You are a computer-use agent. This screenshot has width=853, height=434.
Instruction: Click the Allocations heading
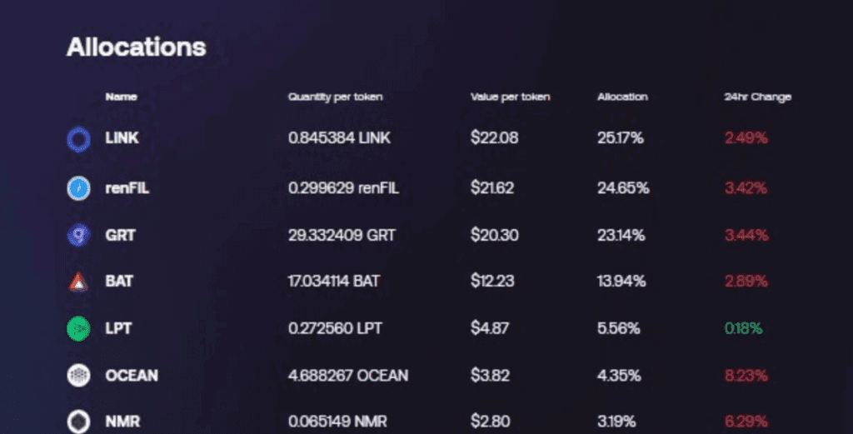136,47
